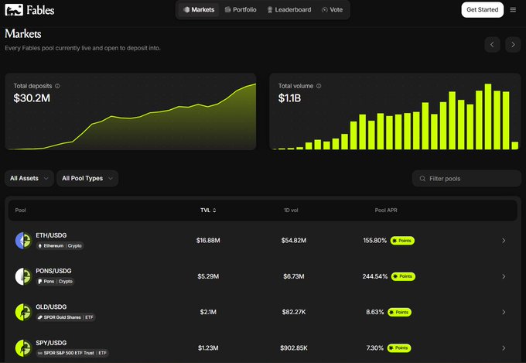Expand the ETH/USDG row chevron

coord(504,241)
